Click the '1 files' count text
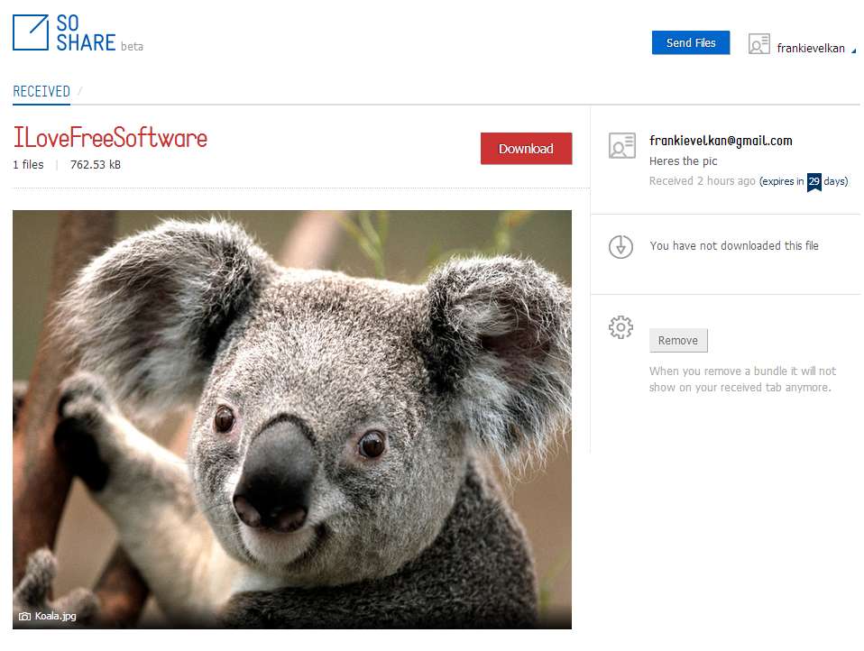The height and width of the screenshot is (651, 864). coord(28,165)
